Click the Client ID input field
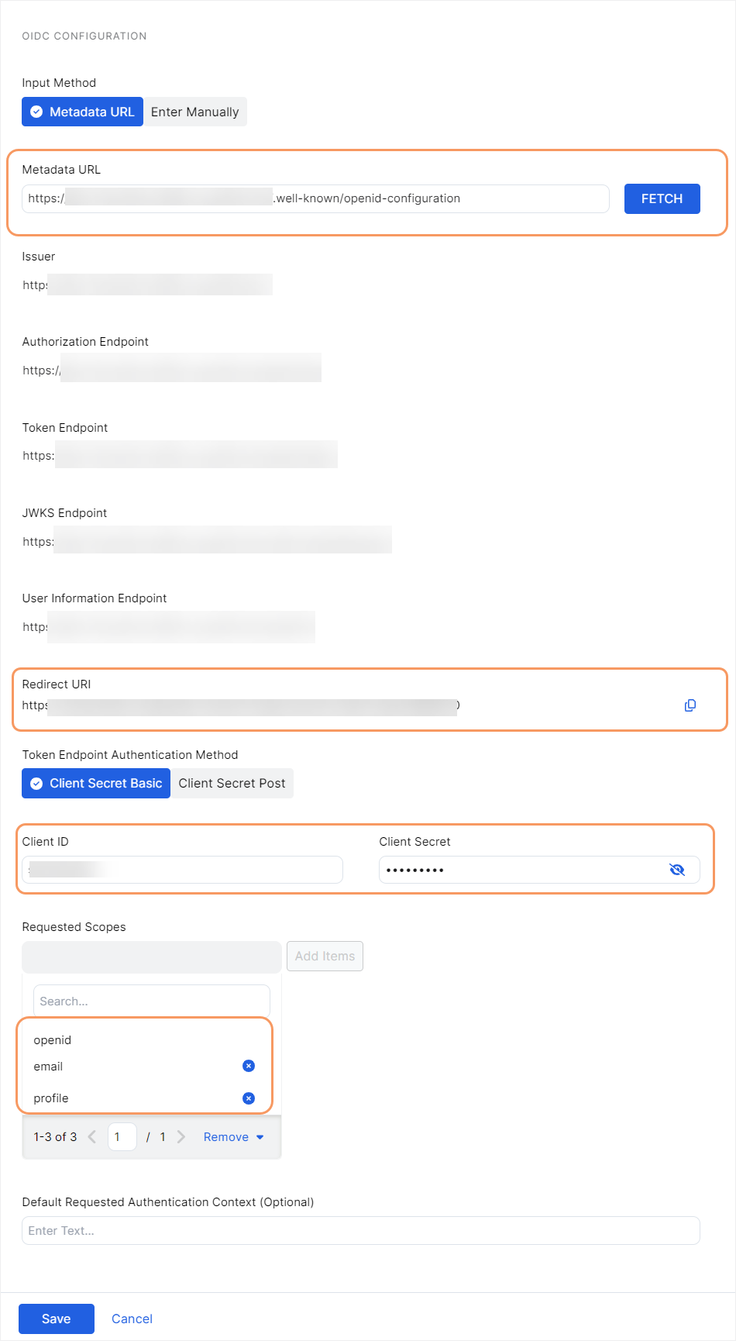 pos(182,870)
